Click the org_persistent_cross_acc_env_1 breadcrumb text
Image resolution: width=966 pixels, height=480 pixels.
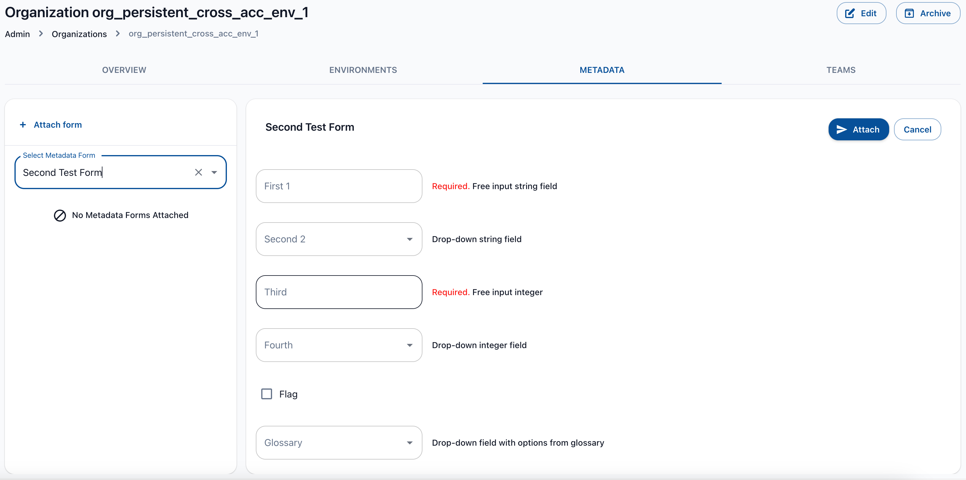(193, 34)
